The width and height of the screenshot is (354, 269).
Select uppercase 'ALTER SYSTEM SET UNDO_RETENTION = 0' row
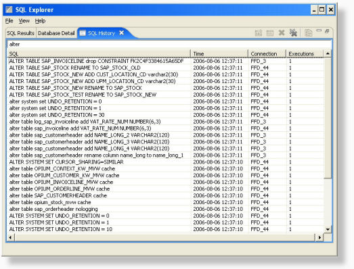(166, 216)
